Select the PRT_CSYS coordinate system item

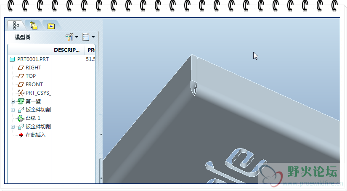[x=38, y=93]
